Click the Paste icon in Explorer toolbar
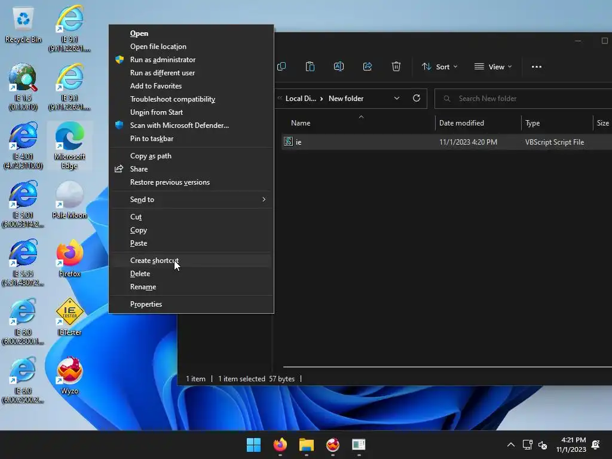This screenshot has width=612, height=459. 310,67
